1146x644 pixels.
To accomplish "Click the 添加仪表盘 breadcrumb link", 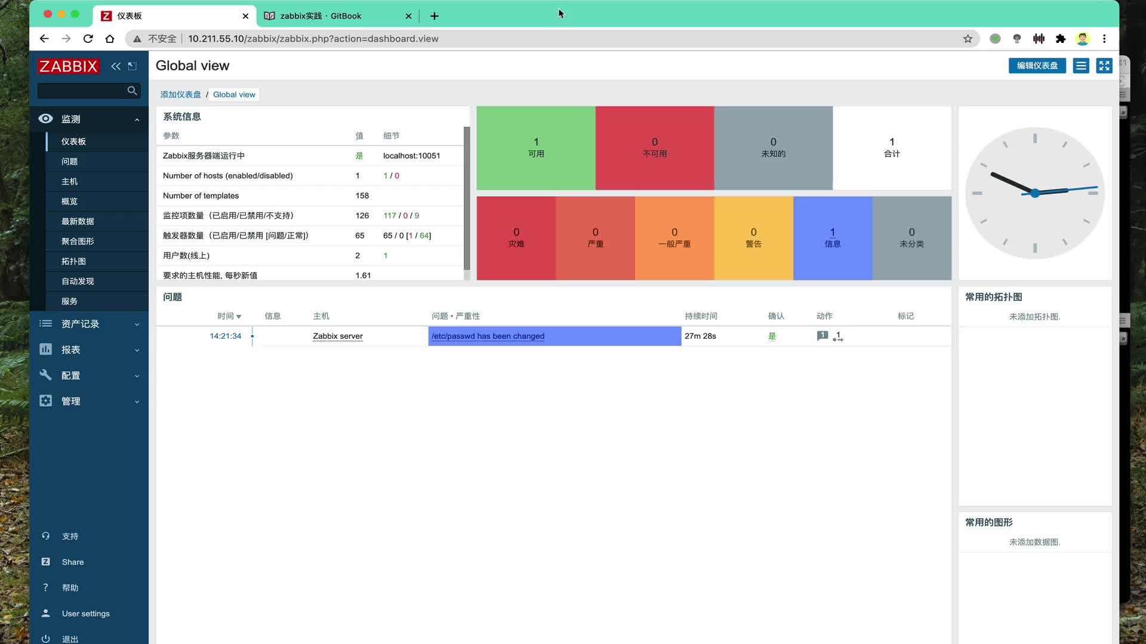I will (x=180, y=94).
